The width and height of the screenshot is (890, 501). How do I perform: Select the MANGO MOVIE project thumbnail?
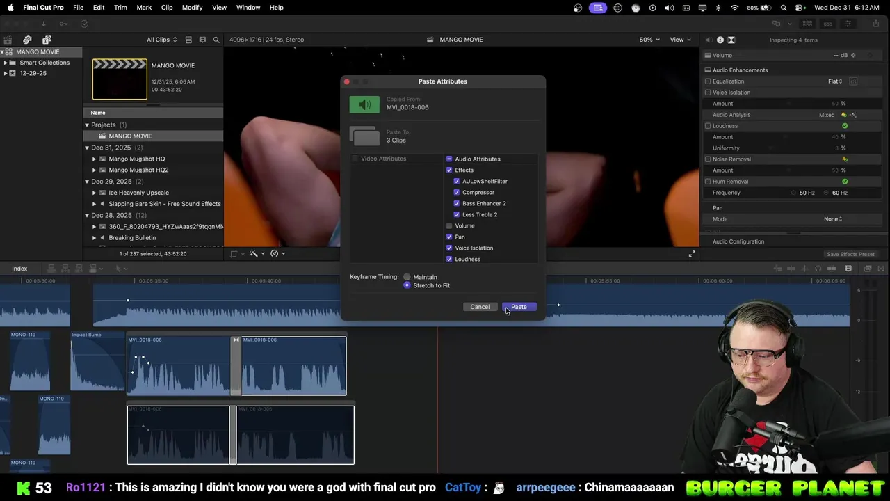tap(120, 79)
